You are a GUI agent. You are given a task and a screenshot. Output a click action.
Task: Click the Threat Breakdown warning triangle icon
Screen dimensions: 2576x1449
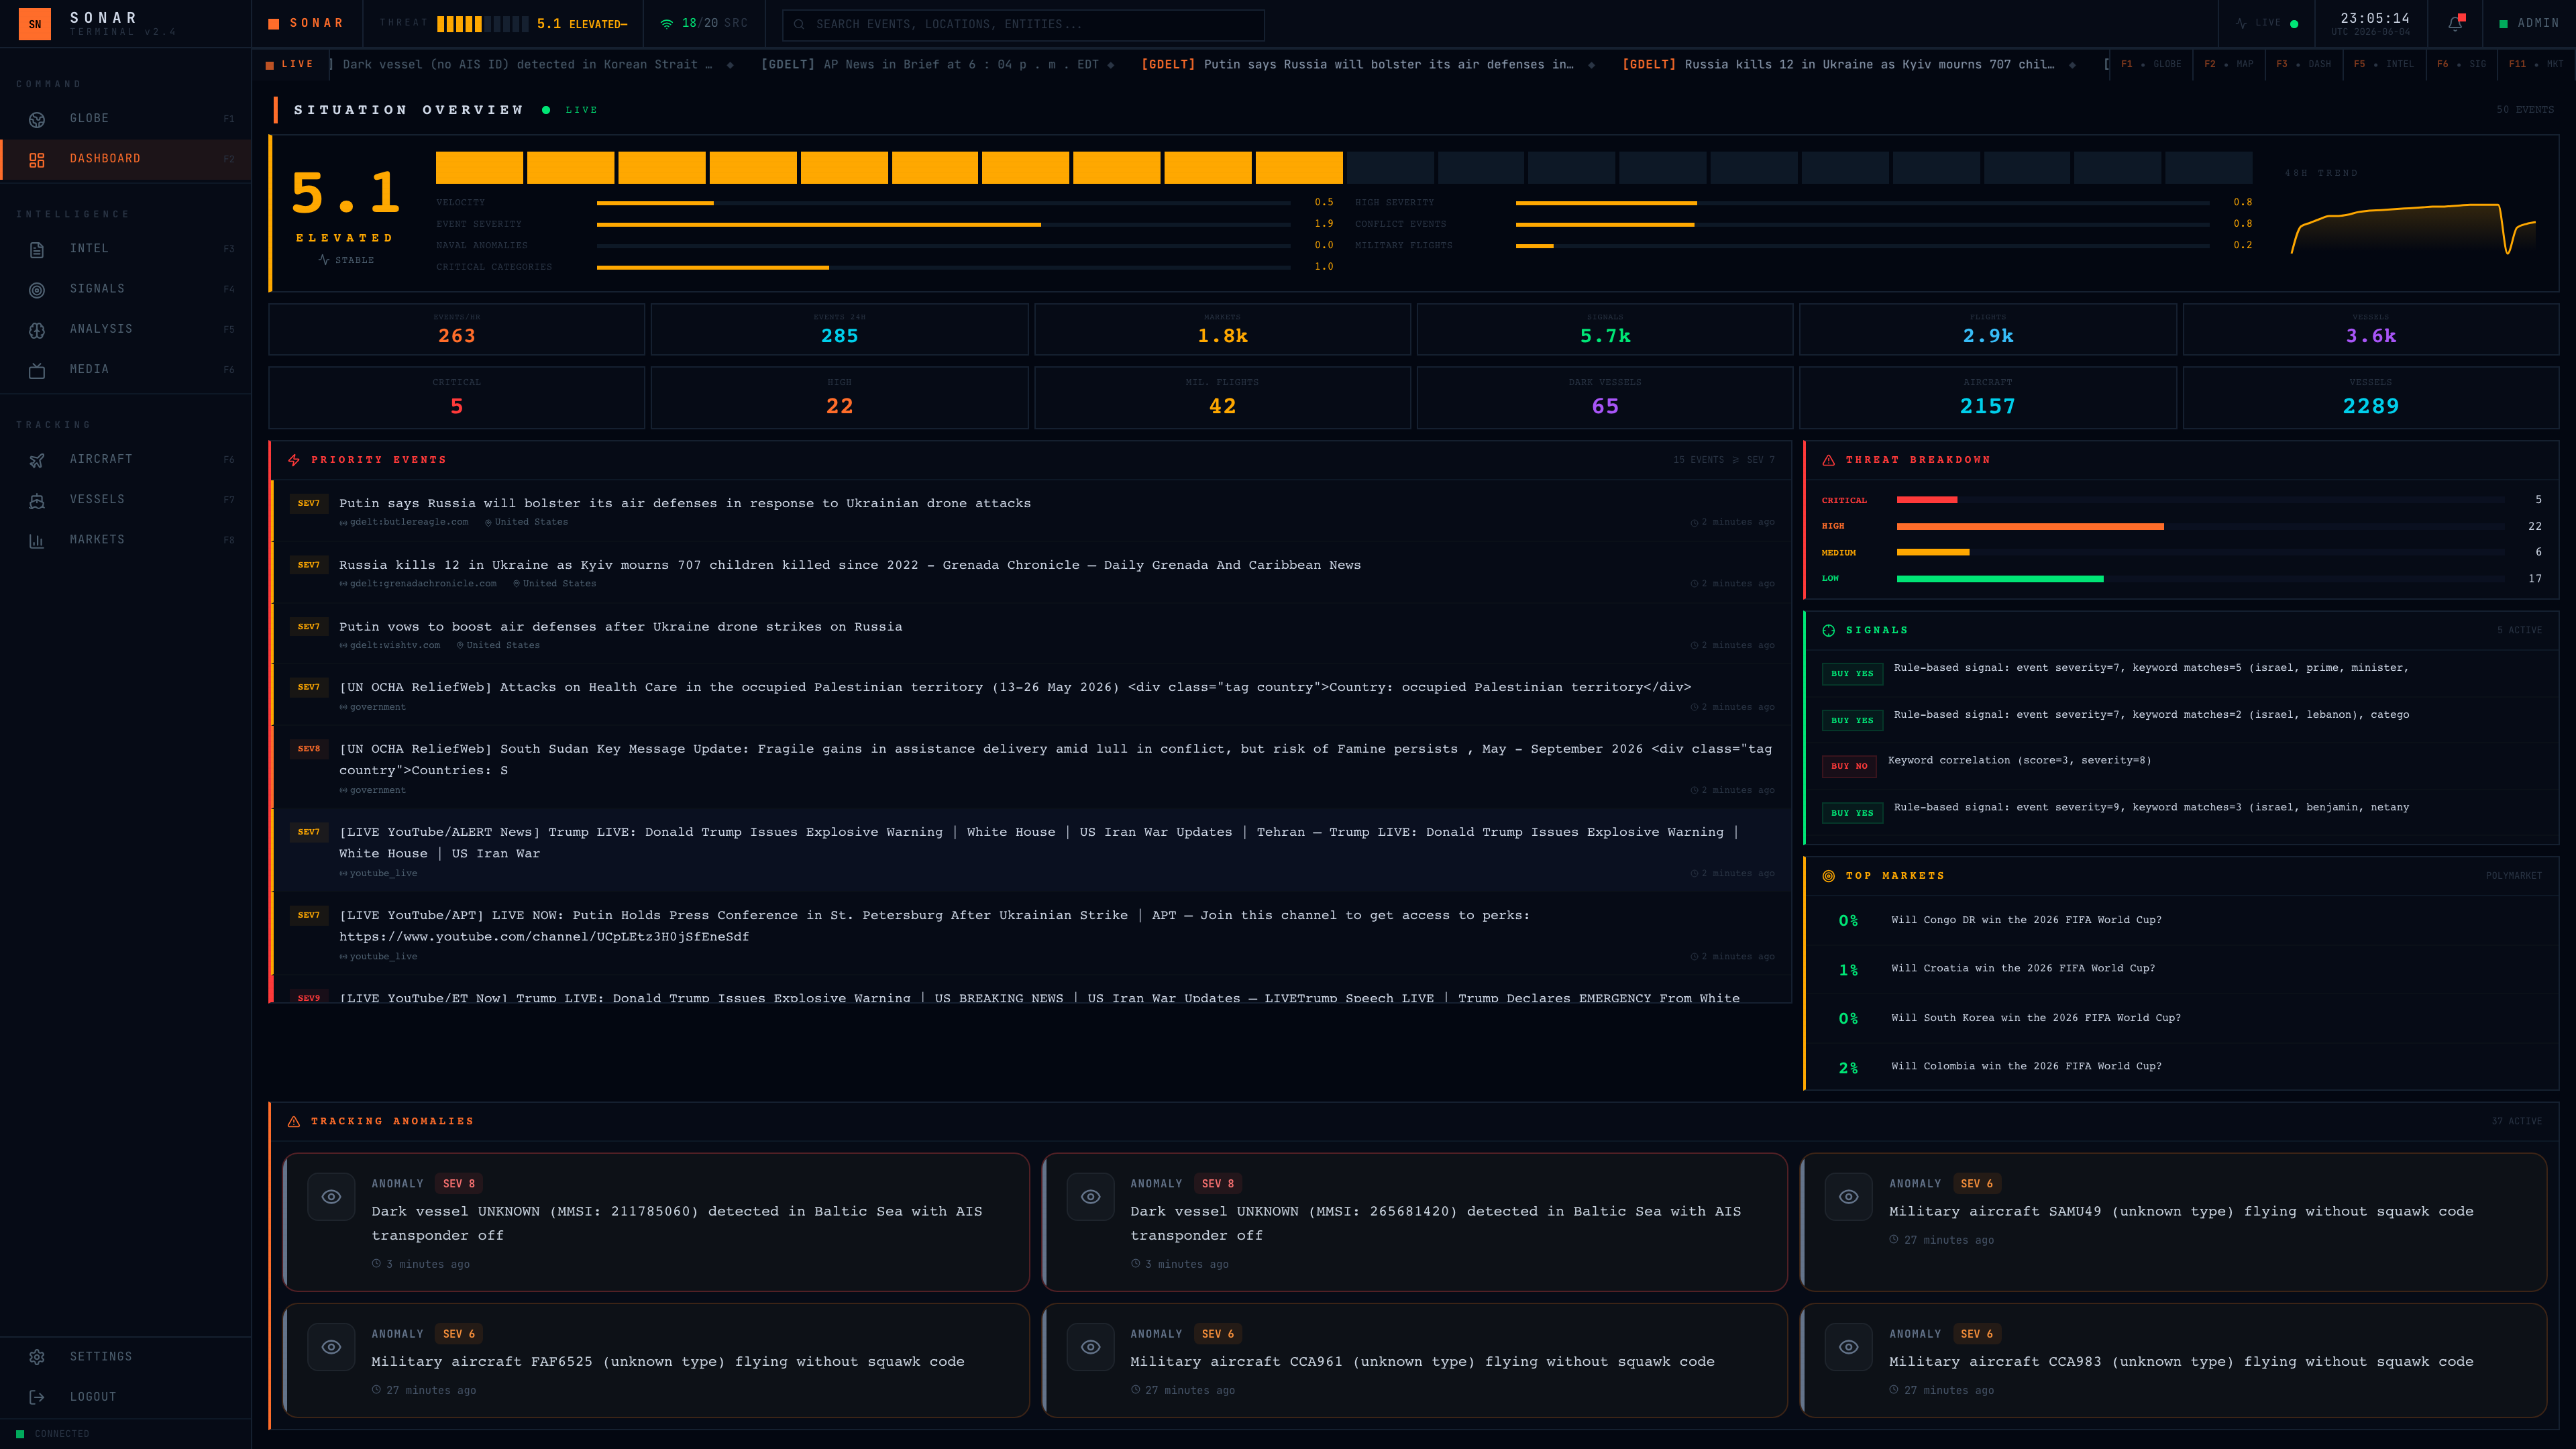(x=1829, y=460)
